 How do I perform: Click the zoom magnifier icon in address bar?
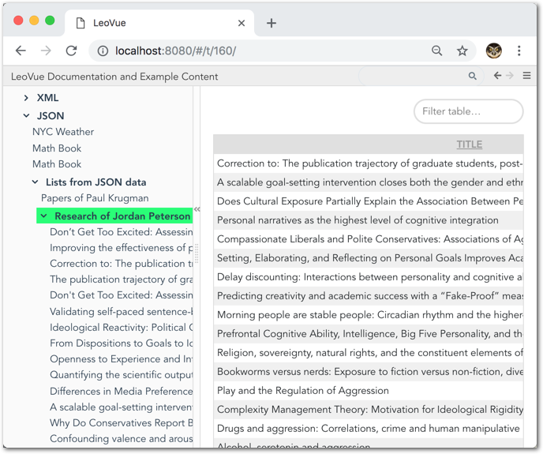[437, 51]
